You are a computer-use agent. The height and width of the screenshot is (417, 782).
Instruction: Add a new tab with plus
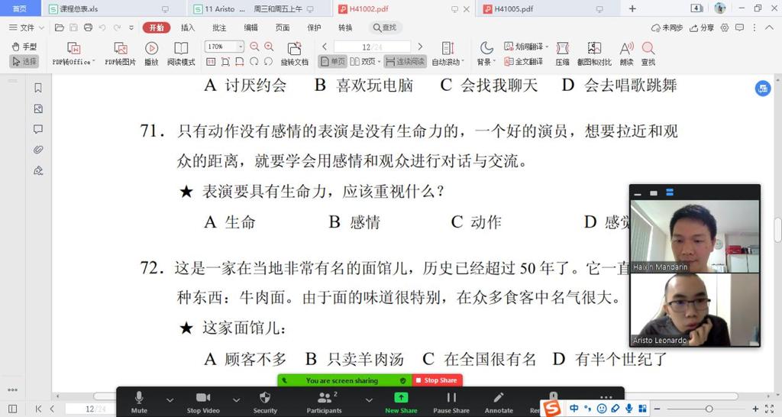coord(632,8)
